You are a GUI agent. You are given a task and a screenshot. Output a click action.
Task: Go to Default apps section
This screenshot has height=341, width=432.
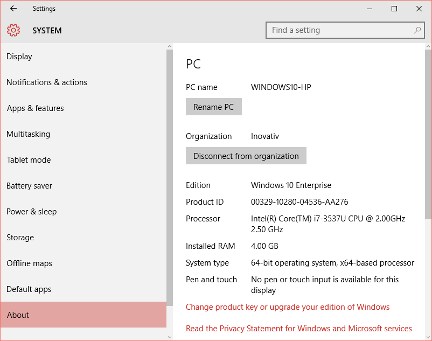[29, 289]
